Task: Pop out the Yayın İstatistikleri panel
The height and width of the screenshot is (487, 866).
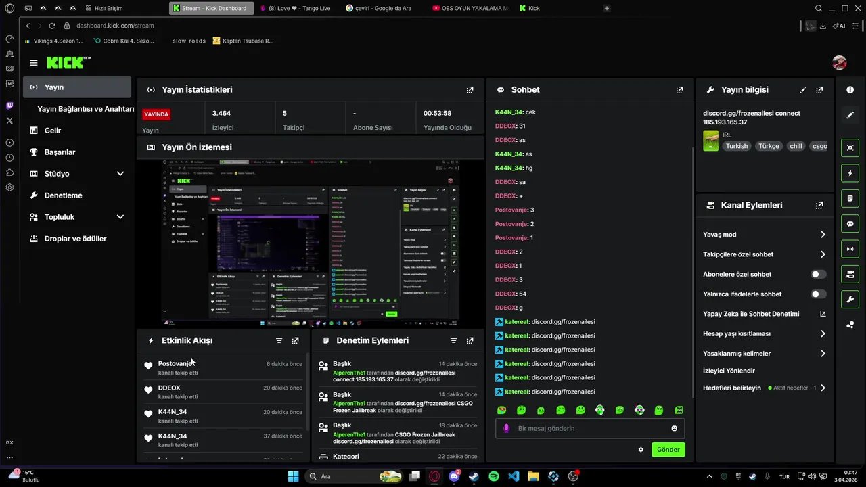Action: 470,89
